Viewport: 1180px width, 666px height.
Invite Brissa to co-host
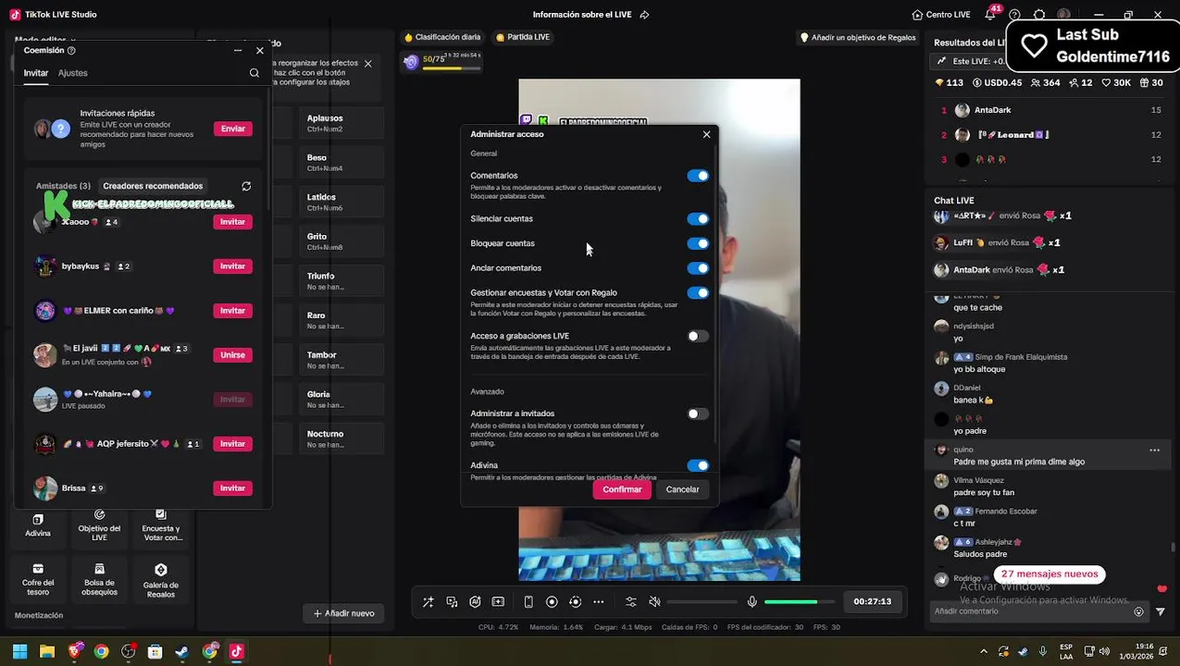(x=232, y=488)
